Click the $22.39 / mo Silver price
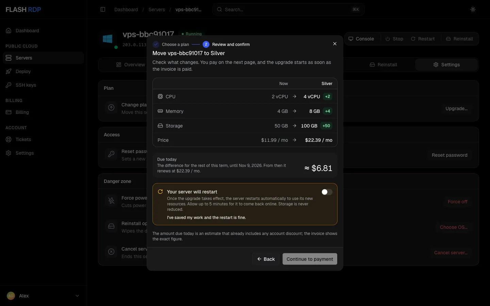Viewport: 490px width, 306px height. click(x=319, y=140)
